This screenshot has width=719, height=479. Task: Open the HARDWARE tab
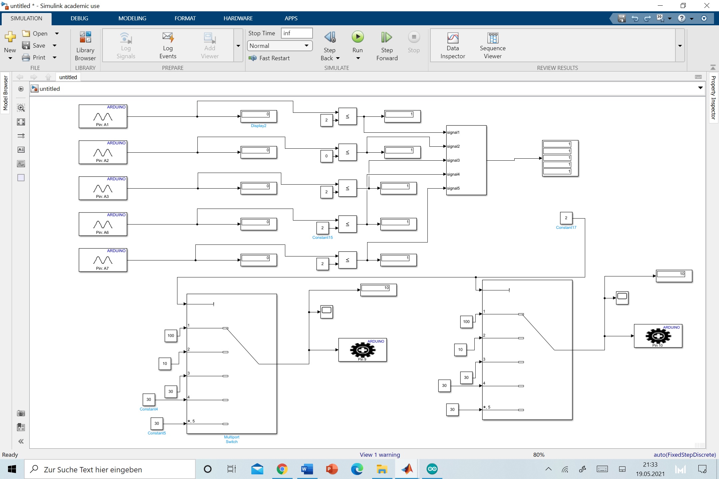pyautogui.click(x=238, y=18)
